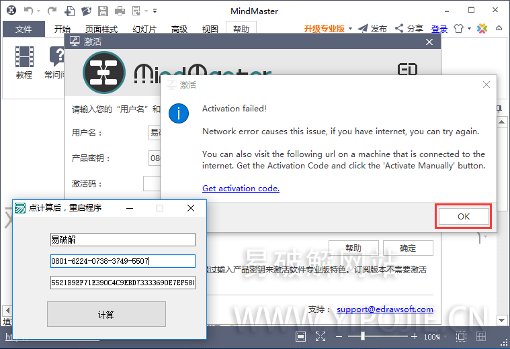Click the 登录 login link
The height and width of the screenshot is (349, 510).
point(439,29)
